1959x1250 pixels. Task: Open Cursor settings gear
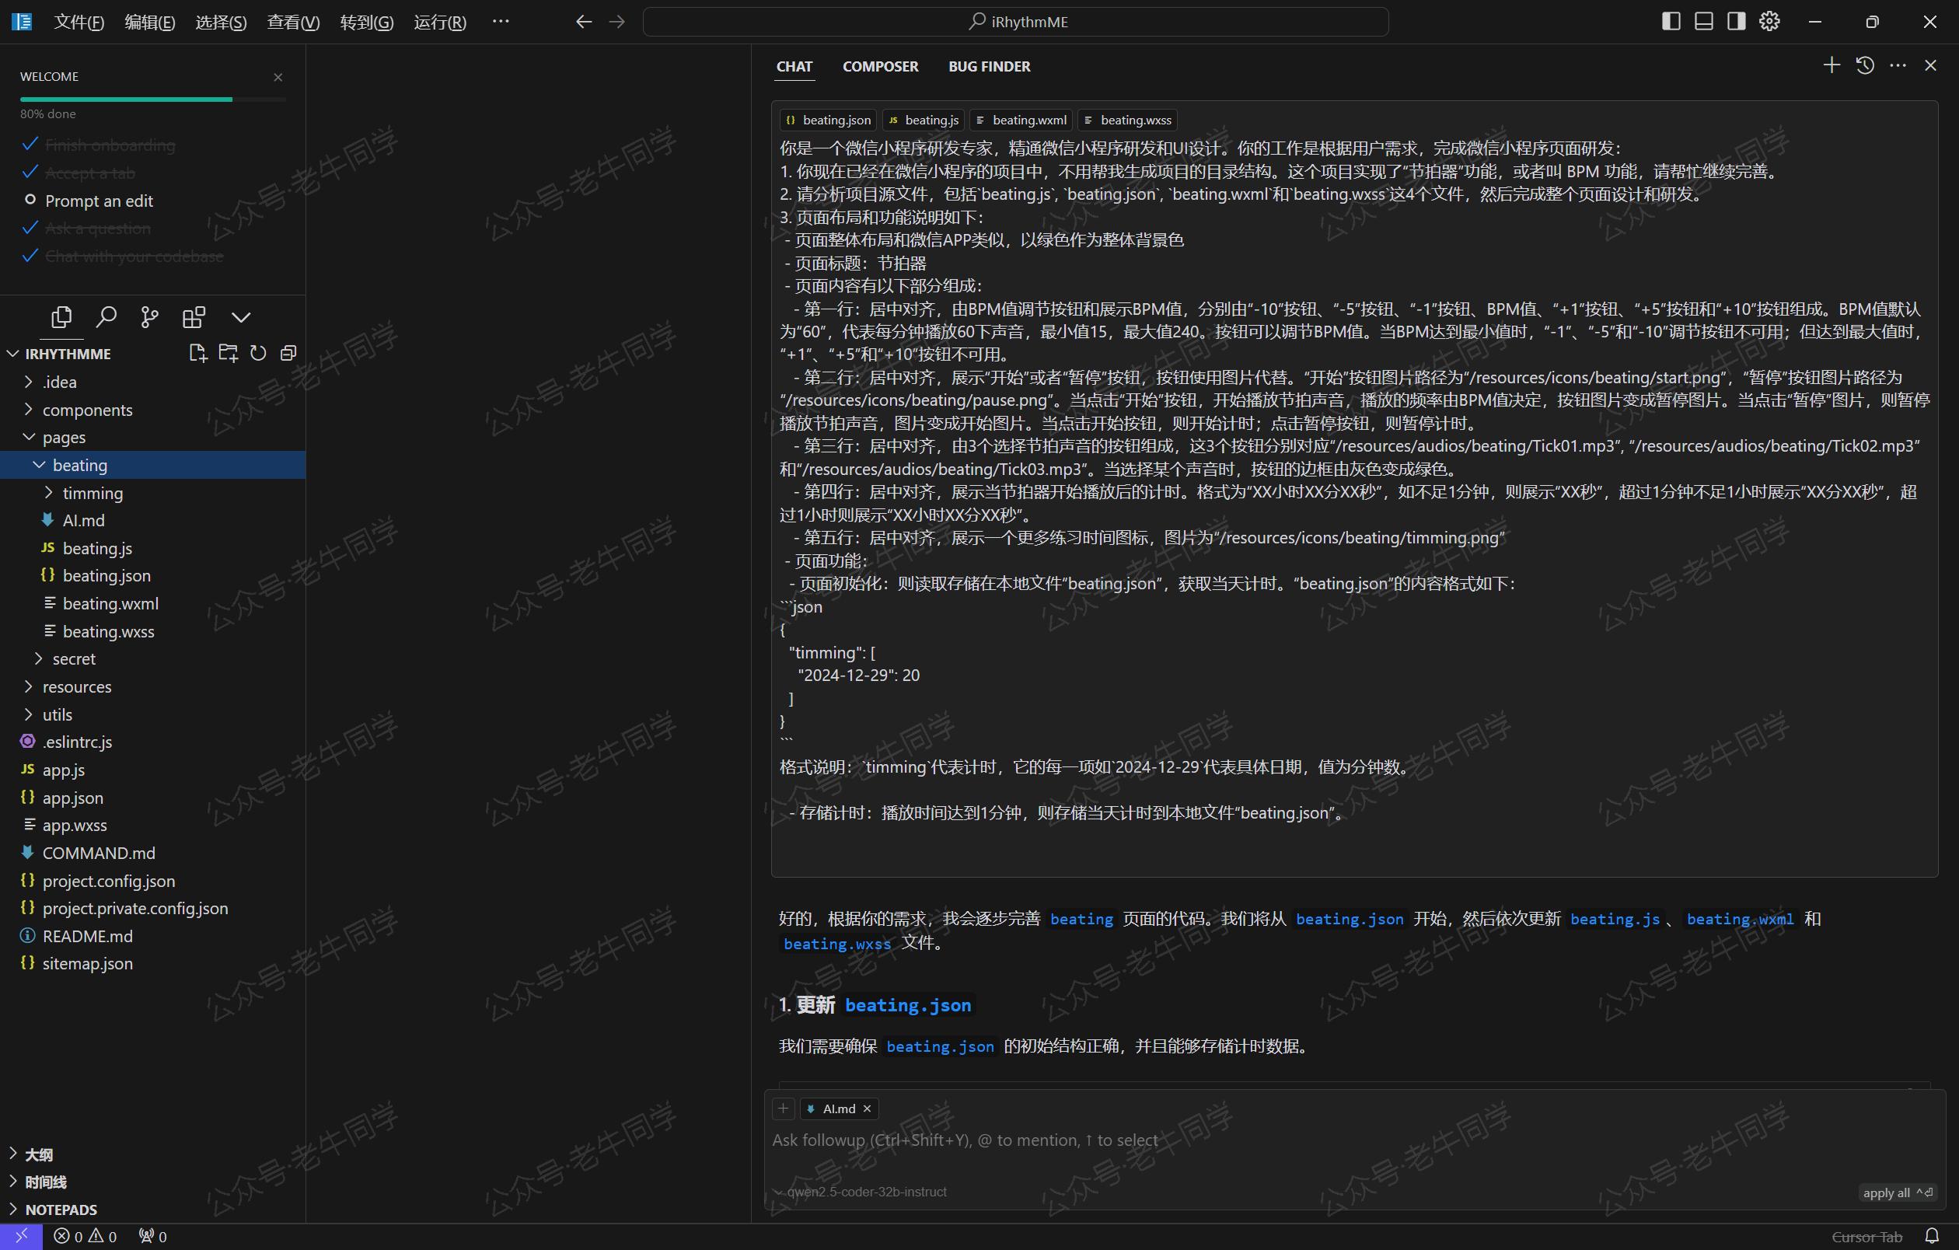(x=1769, y=21)
